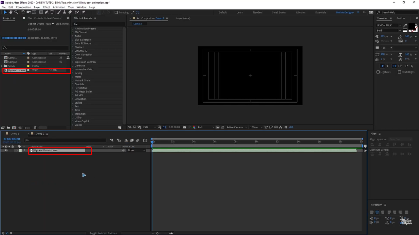
Task: Select the Pan Behind anchor point tool
Action: click(34, 12)
